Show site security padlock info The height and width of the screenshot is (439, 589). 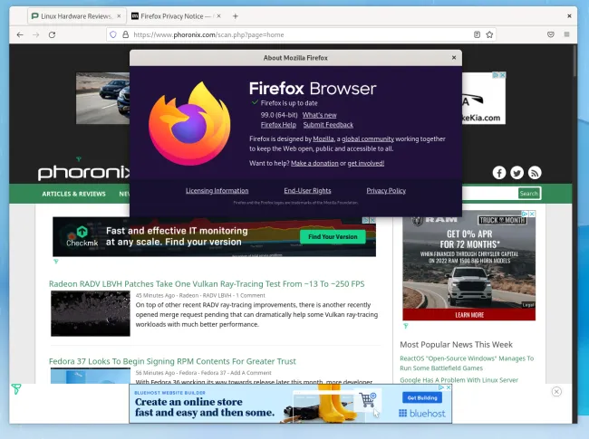coord(125,34)
